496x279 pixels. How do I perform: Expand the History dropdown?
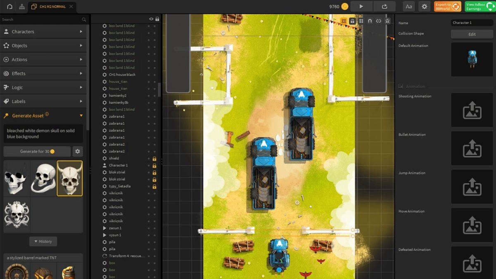tap(43, 241)
